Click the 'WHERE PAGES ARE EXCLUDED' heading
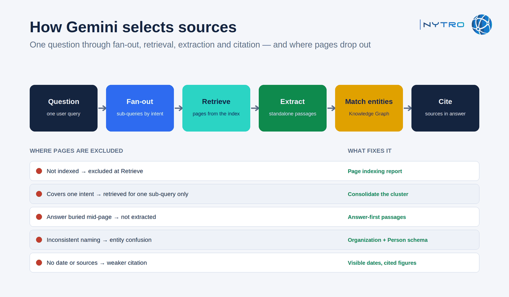 tap(76, 151)
